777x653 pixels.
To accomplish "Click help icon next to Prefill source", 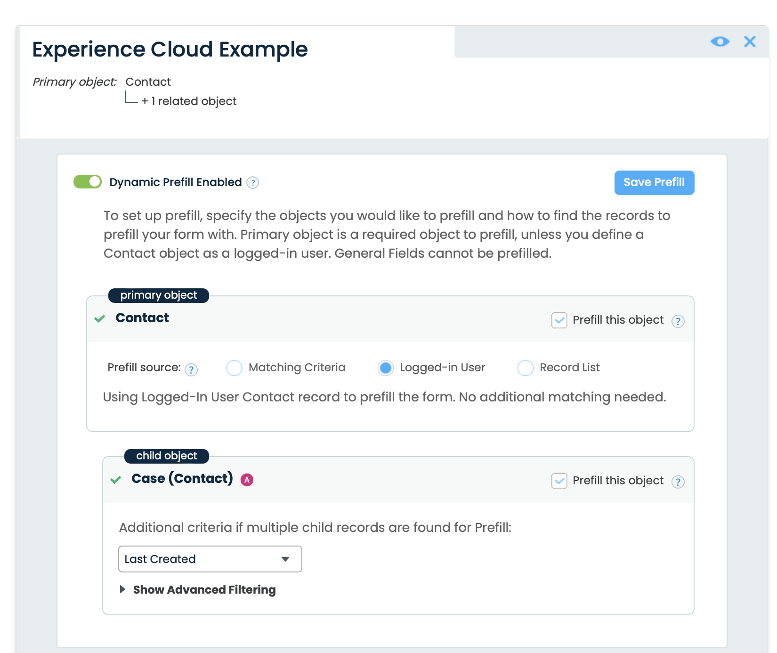I will click(191, 370).
